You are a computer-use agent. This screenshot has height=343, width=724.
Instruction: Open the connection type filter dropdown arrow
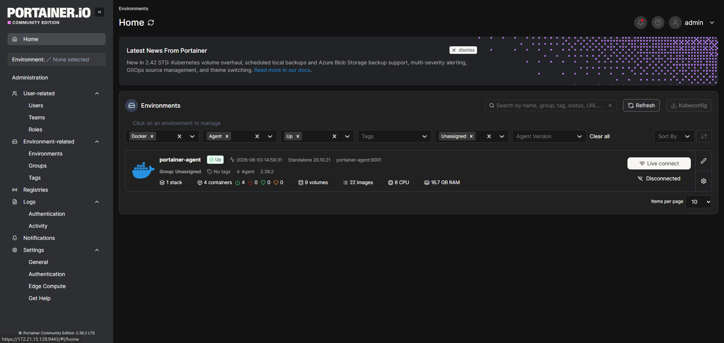(270, 136)
